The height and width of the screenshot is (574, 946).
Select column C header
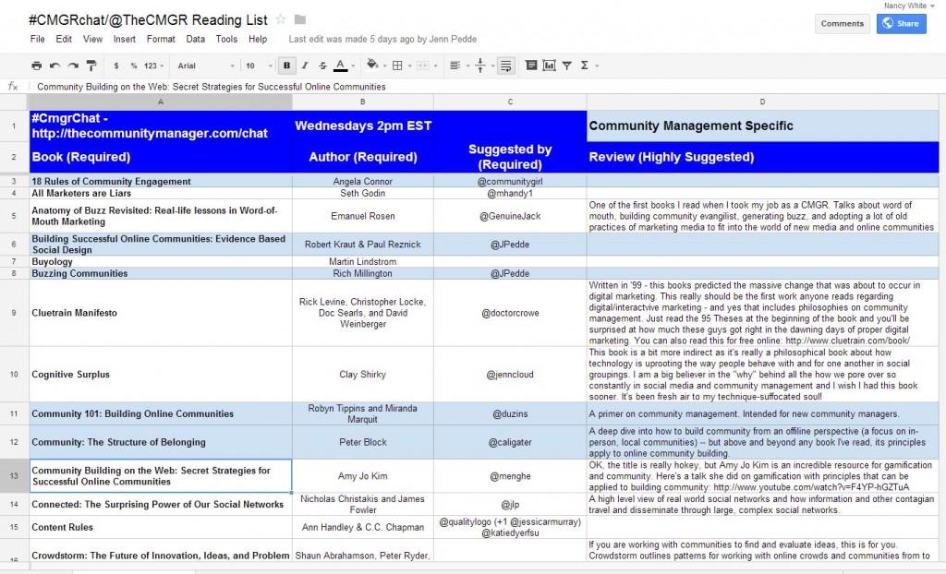pyautogui.click(x=510, y=102)
